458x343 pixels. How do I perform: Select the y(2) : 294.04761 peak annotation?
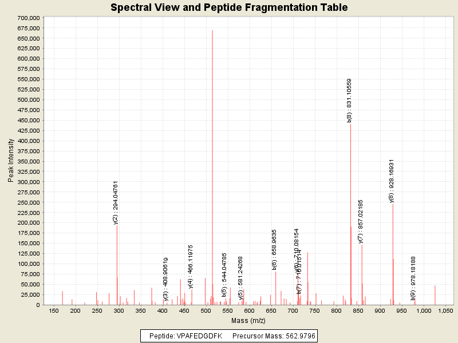point(116,202)
